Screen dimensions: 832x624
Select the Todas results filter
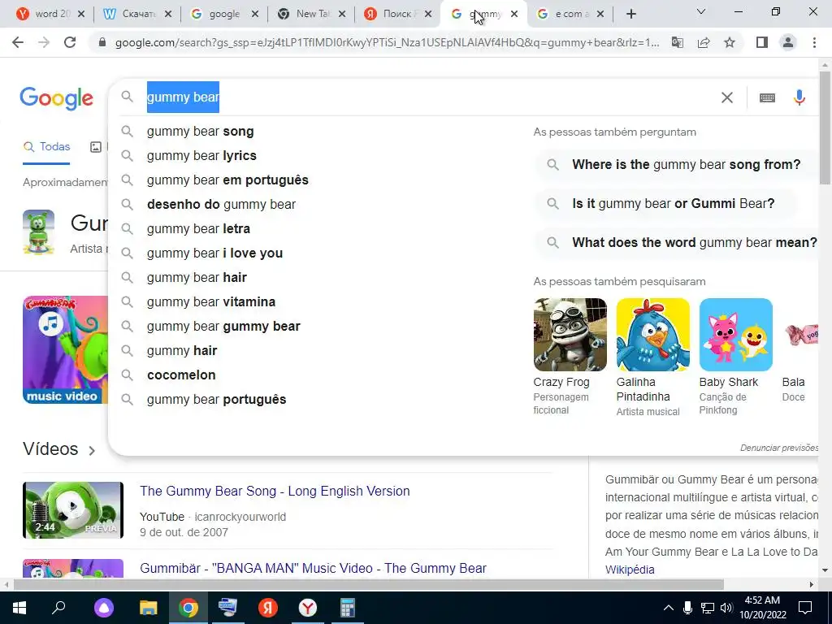(x=46, y=147)
